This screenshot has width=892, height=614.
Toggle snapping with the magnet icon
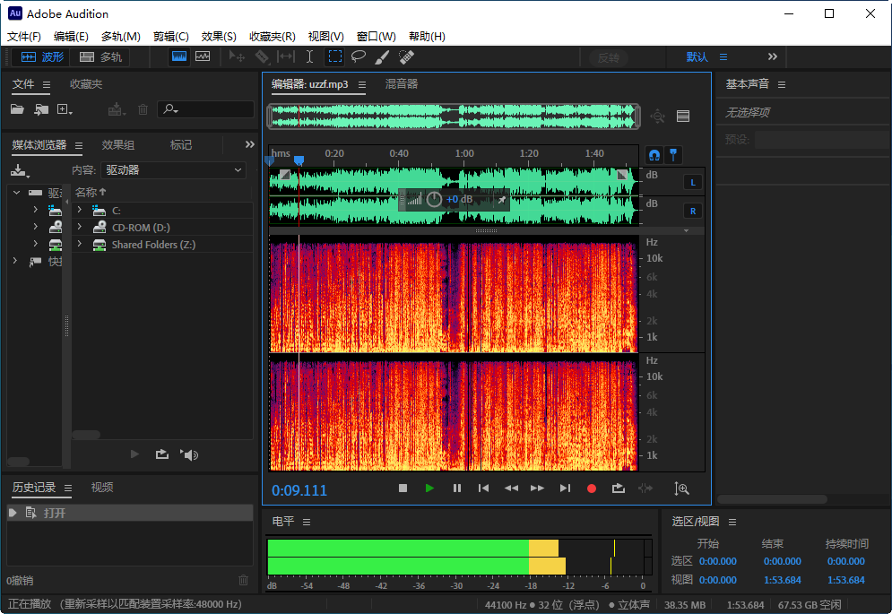pyautogui.click(x=654, y=154)
